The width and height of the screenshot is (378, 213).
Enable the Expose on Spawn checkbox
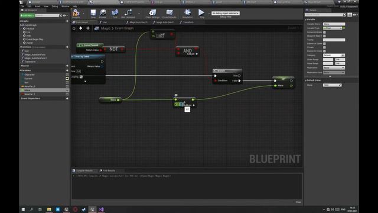(x=324, y=43)
